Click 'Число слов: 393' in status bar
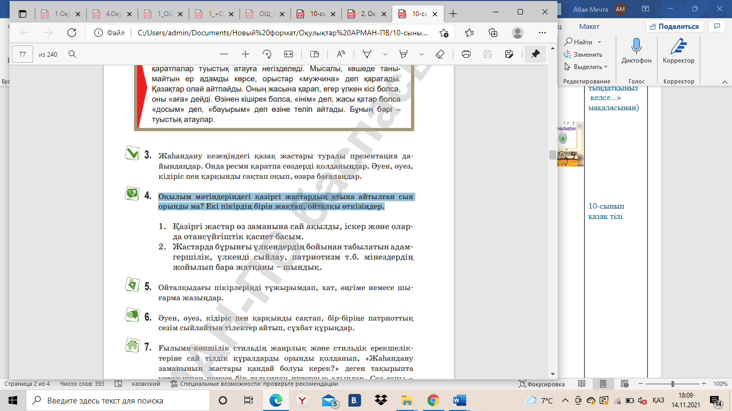 tap(82, 384)
